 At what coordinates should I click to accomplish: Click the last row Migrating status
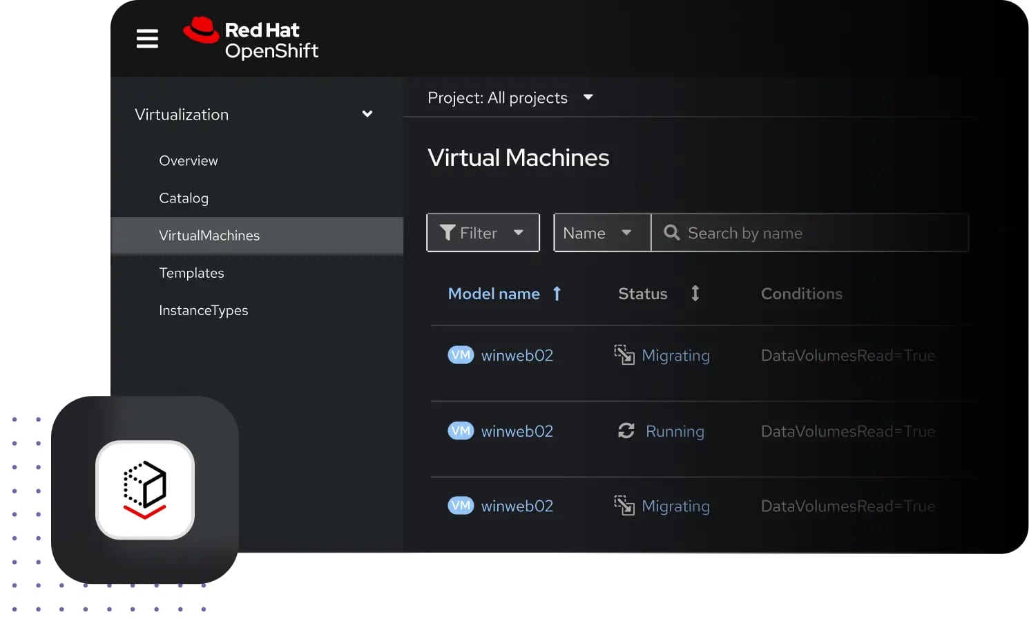[x=676, y=506]
